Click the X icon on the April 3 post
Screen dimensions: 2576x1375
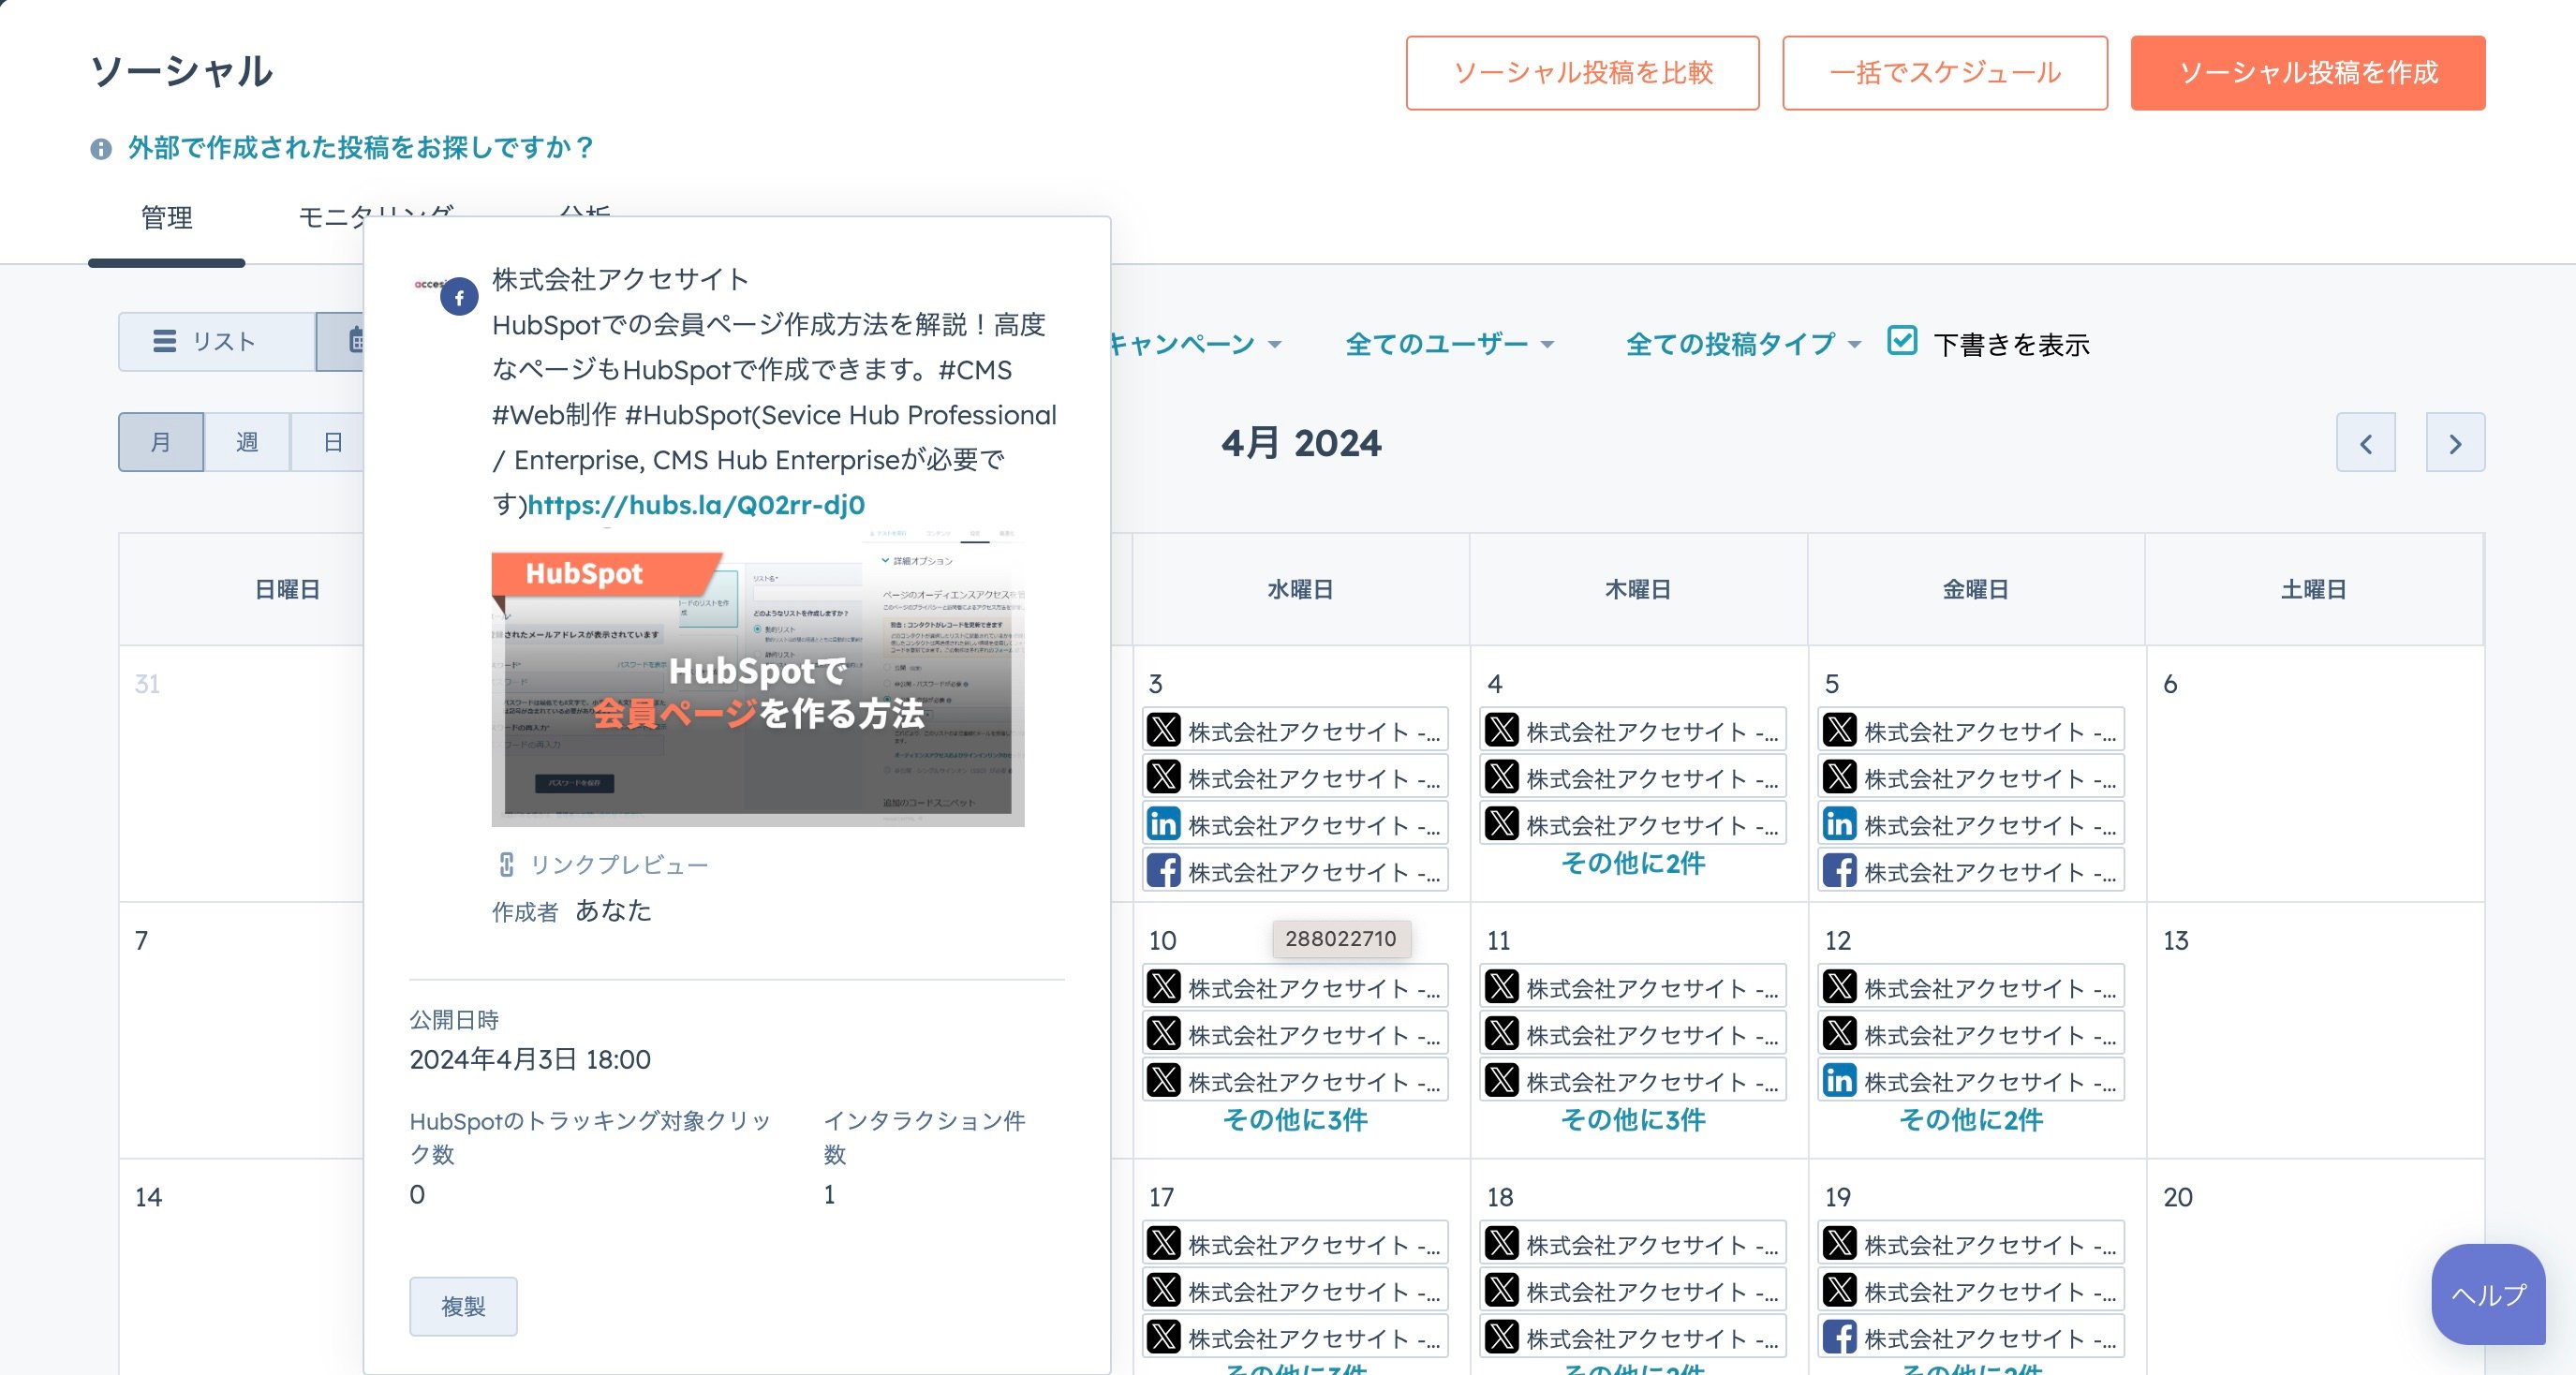pos(1164,730)
